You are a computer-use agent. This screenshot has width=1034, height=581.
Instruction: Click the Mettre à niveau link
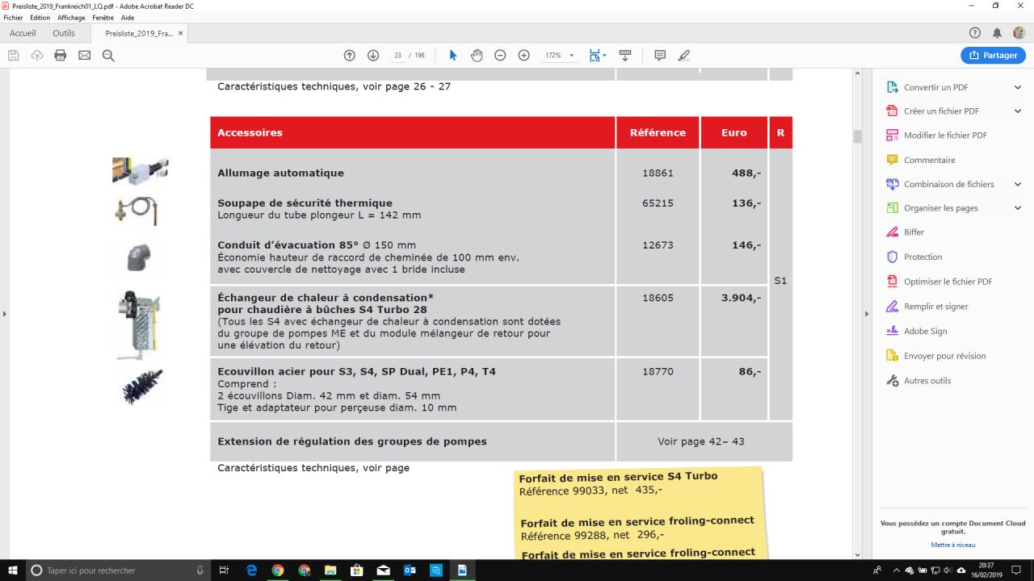pos(952,545)
